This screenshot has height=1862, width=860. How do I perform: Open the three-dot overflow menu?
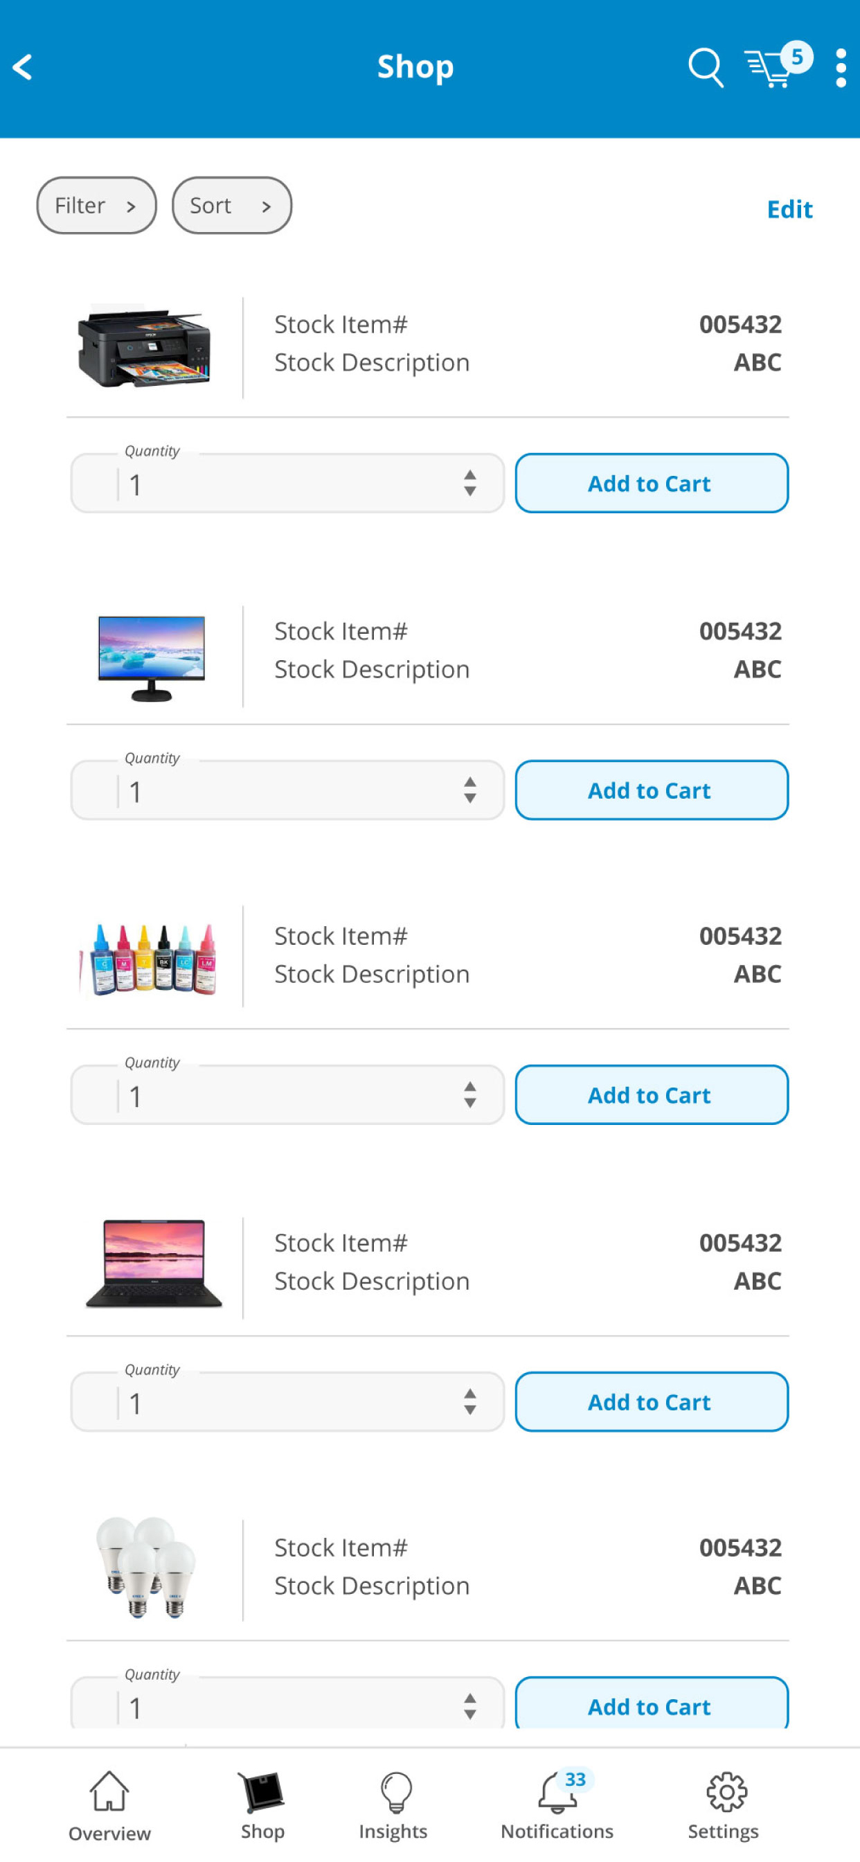pyautogui.click(x=841, y=68)
